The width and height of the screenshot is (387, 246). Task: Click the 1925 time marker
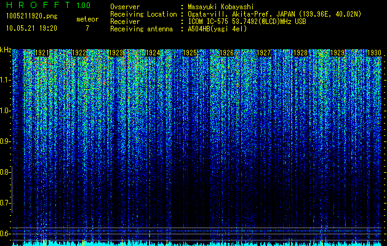[190, 53]
